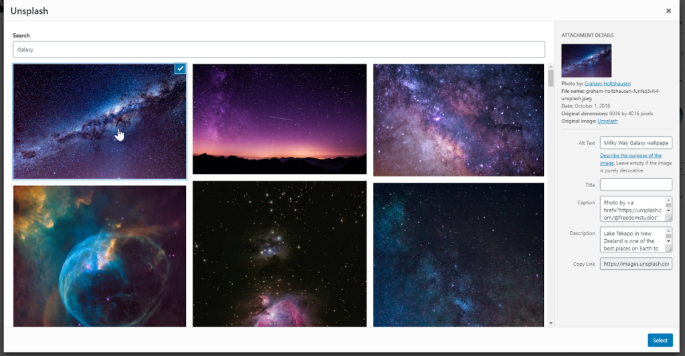Click the Select button
The image size is (685, 356).
click(660, 340)
